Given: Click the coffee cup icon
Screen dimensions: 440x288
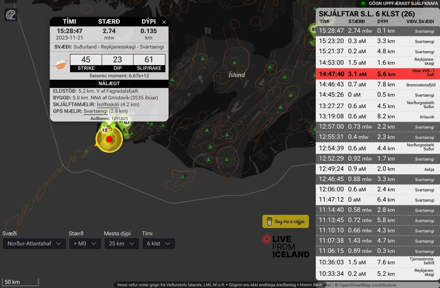Looking at the screenshot, I should coord(269,221).
